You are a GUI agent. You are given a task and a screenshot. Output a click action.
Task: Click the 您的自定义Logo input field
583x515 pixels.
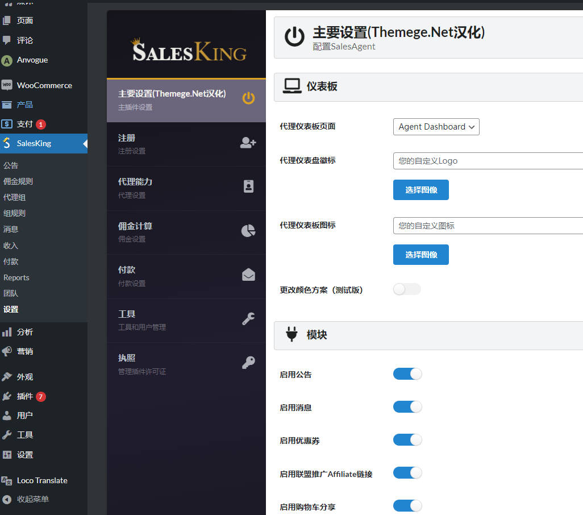tap(488, 161)
